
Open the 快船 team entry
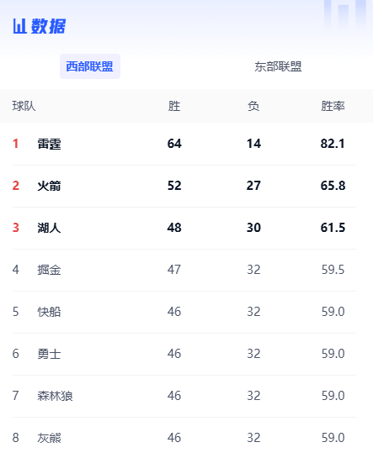pos(49,312)
